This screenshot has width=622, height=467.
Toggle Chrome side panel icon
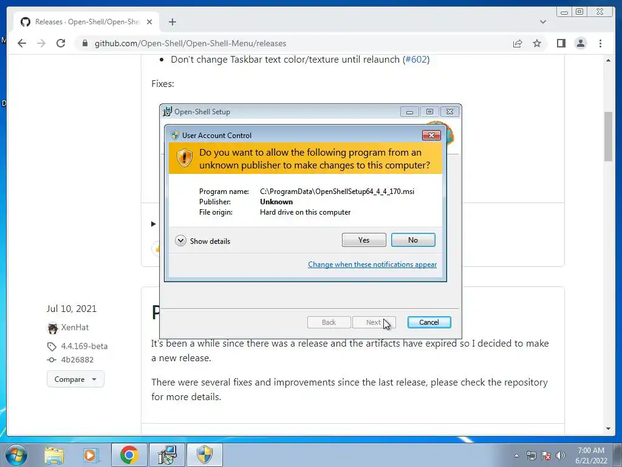[x=561, y=43]
